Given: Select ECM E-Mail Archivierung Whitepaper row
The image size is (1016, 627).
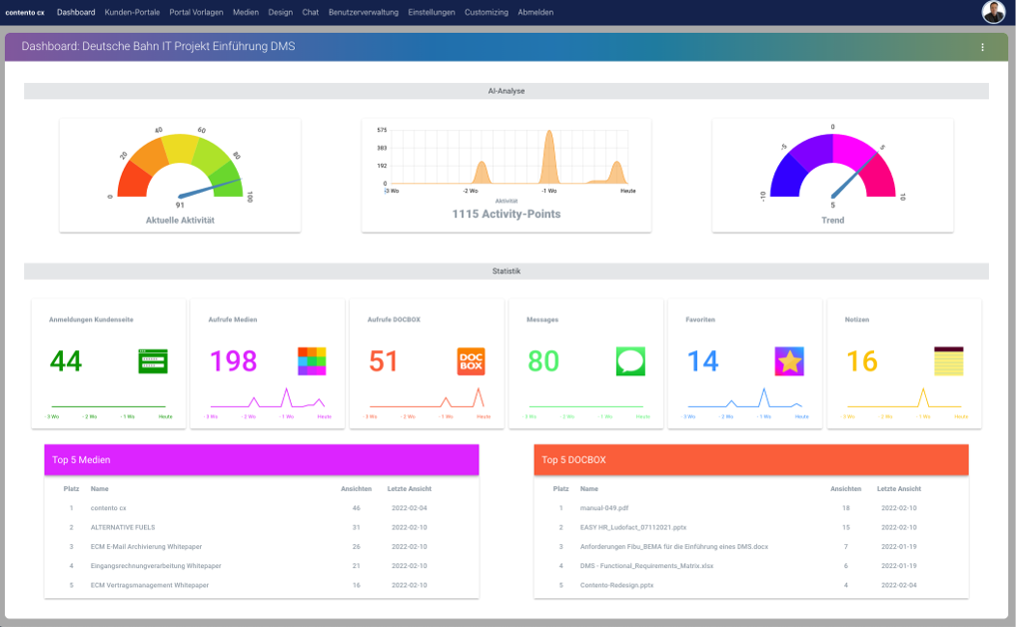Looking at the screenshot, I should click(262, 547).
